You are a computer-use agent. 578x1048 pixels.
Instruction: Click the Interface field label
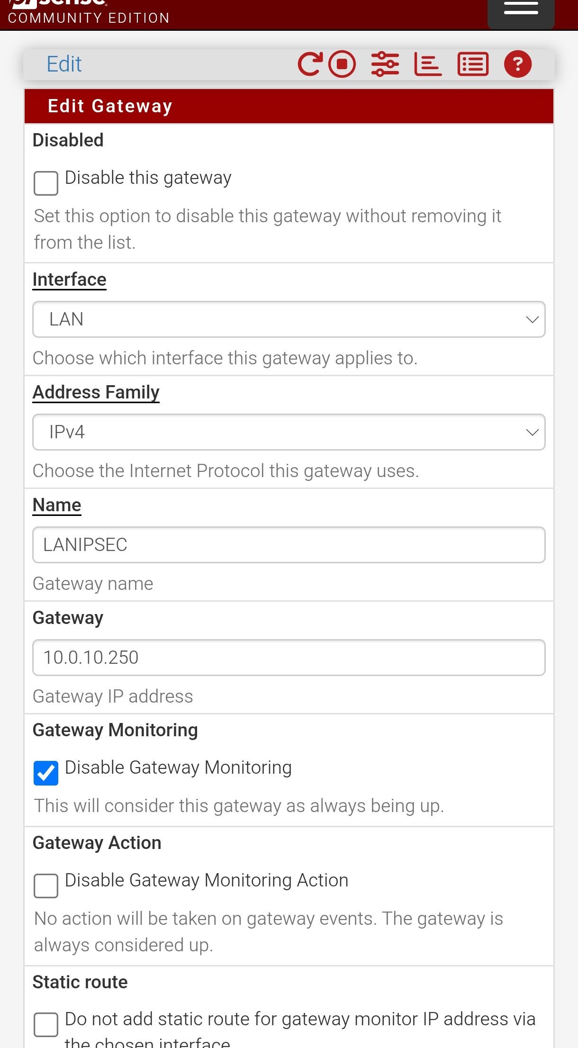click(x=69, y=280)
